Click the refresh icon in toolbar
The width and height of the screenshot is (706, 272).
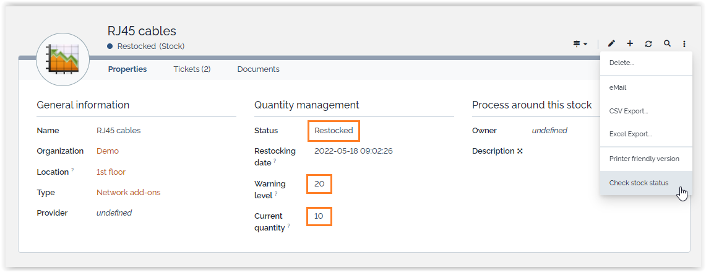click(x=648, y=43)
